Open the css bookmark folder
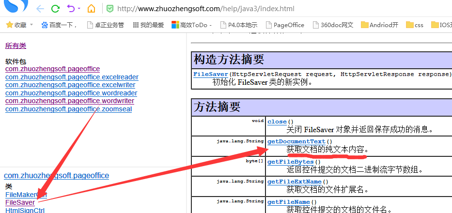The width and height of the screenshot is (452, 213). tap(415, 25)
